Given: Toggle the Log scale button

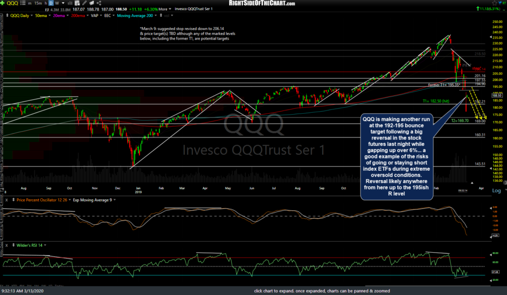Looking at the screenshot, I should tap(496, 190).
